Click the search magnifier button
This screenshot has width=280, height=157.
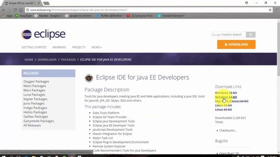pos(251,34)
